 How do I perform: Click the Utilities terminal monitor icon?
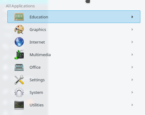tap(19, 105)
